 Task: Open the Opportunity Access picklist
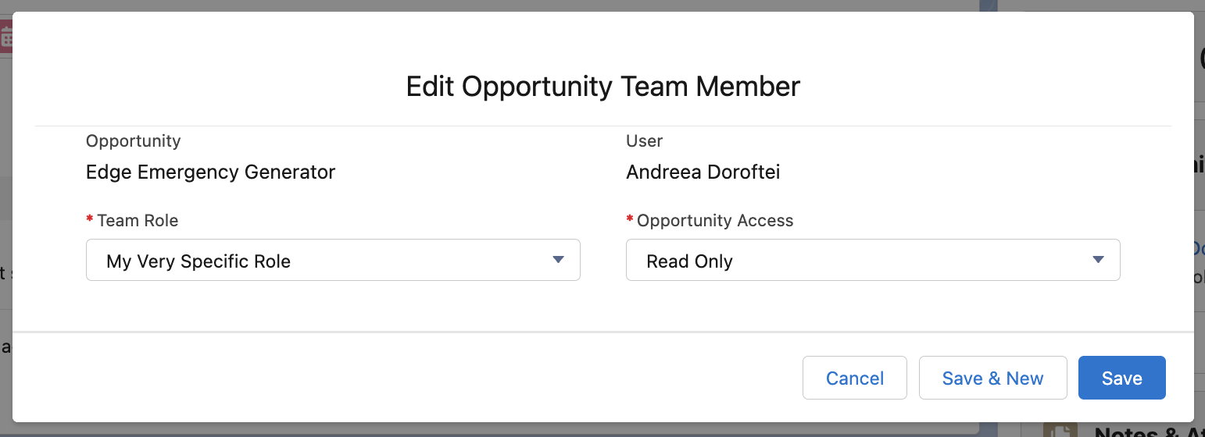pos(873,260)
